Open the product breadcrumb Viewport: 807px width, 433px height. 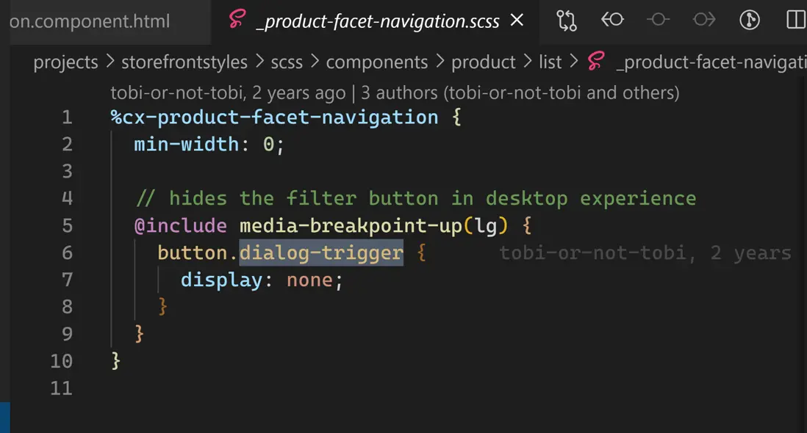tap(484, 62)
